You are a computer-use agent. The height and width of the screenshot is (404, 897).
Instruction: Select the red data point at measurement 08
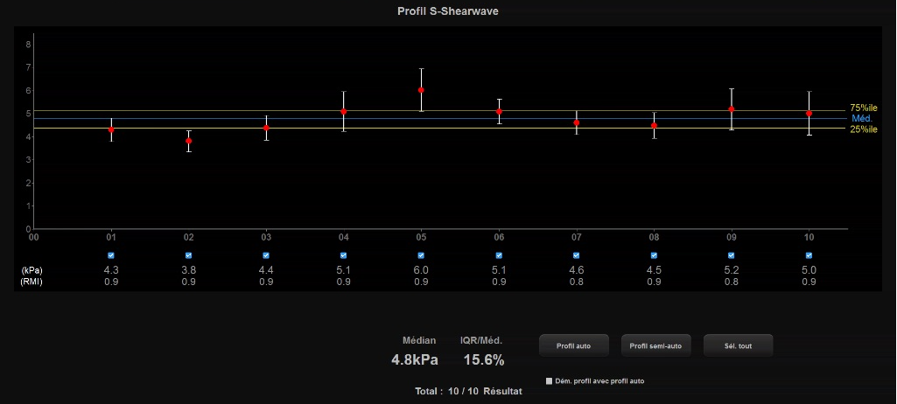pos(654,125)
